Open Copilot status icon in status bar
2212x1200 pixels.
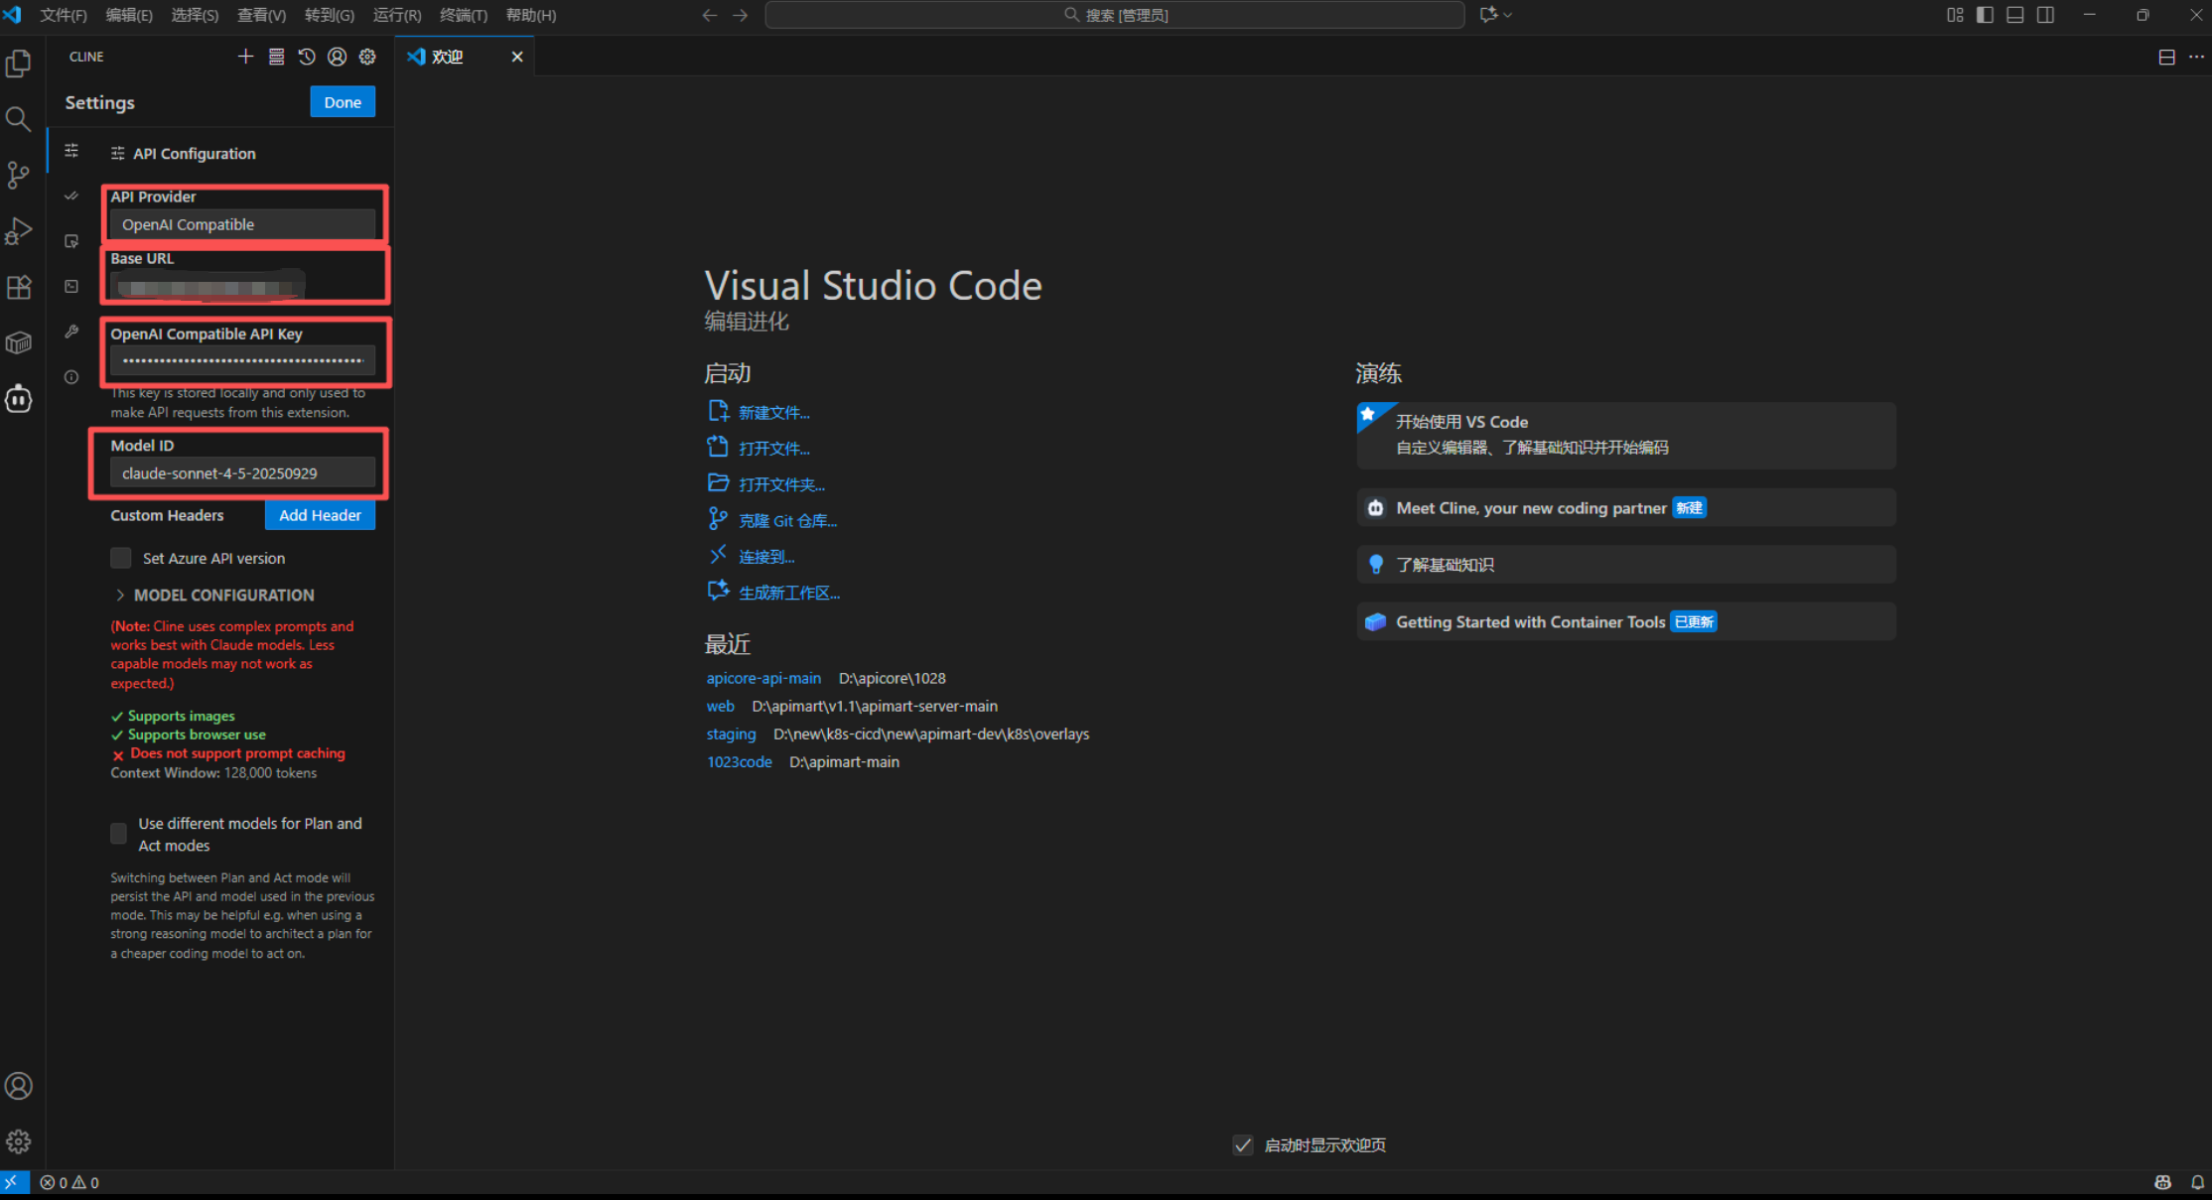[2163, 1182]
